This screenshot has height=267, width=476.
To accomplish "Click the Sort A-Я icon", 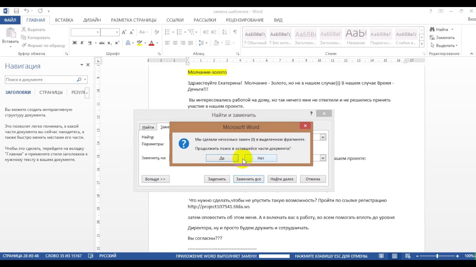I will click(225, 32).
